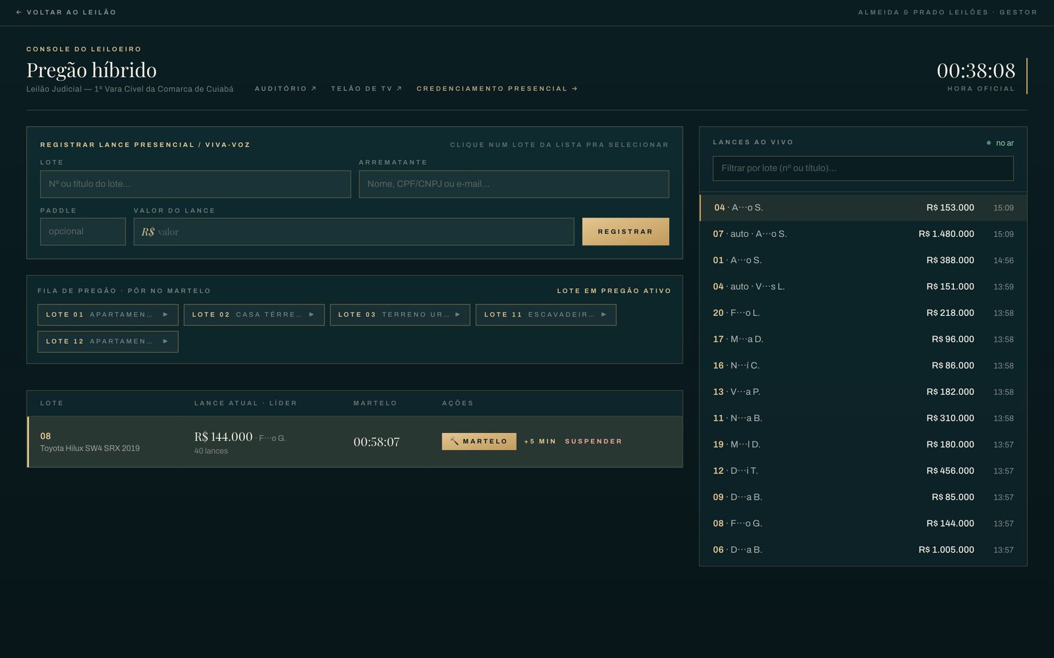Viewport: 1054px width, 658px height.
Task: Put Lote 11 Escavadeira on the hammer
Action: tap(546, 315)
